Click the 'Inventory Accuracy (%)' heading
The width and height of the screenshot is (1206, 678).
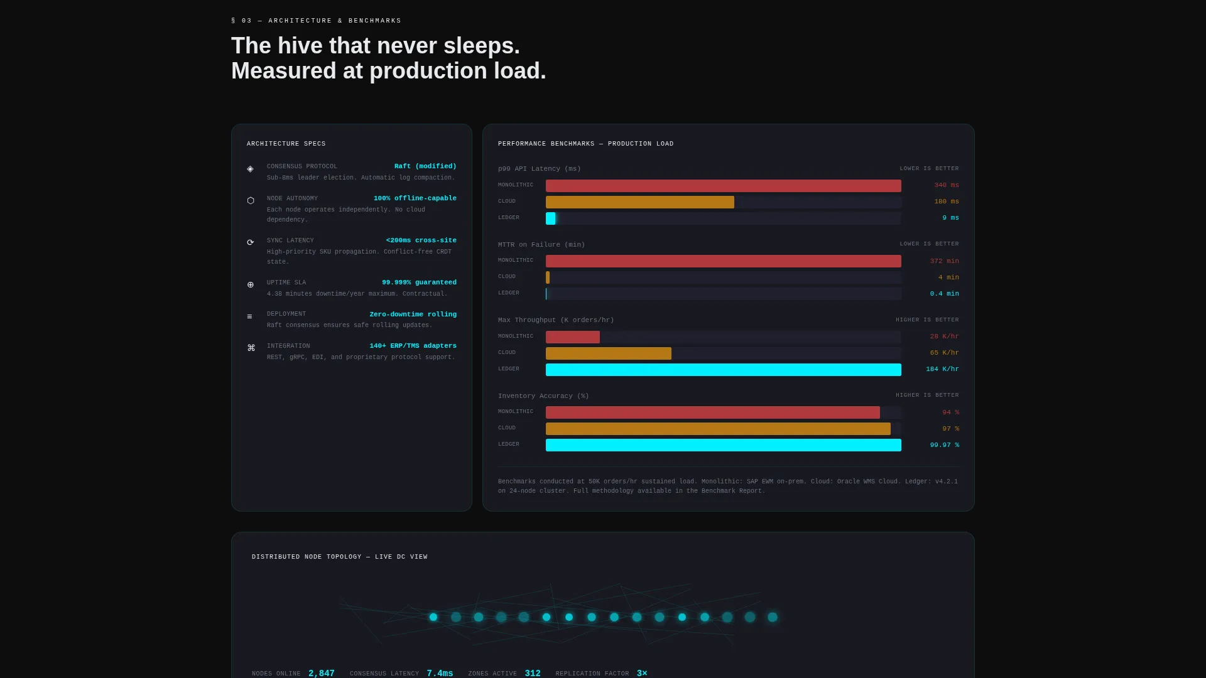[543, 396]
